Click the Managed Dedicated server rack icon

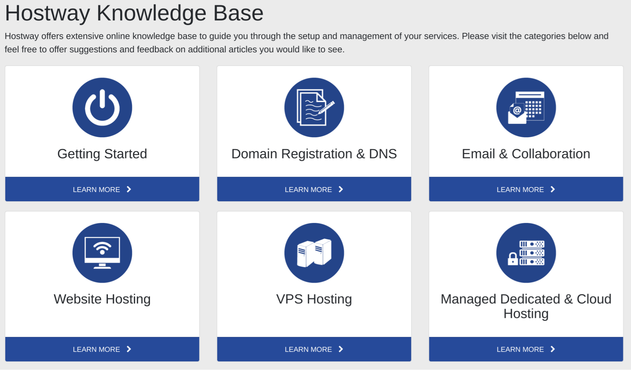tap(526, 253)
